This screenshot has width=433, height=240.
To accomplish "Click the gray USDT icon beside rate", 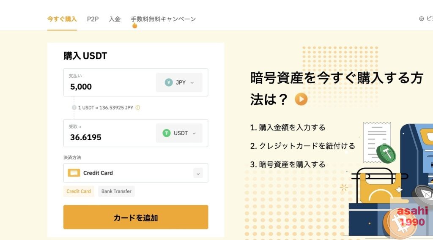I will coord(74,108).
